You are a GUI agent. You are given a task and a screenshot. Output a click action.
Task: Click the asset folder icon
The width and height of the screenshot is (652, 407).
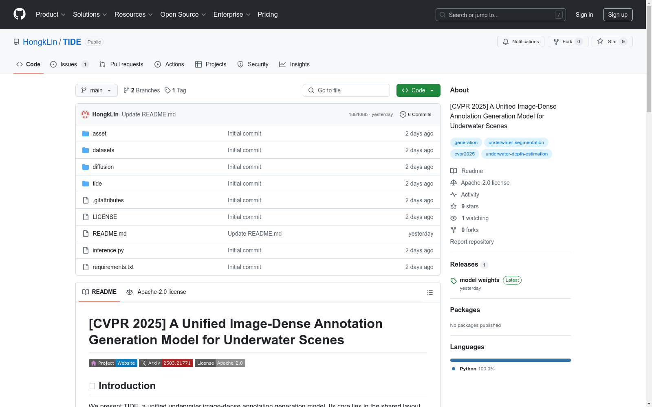(86, 133)
